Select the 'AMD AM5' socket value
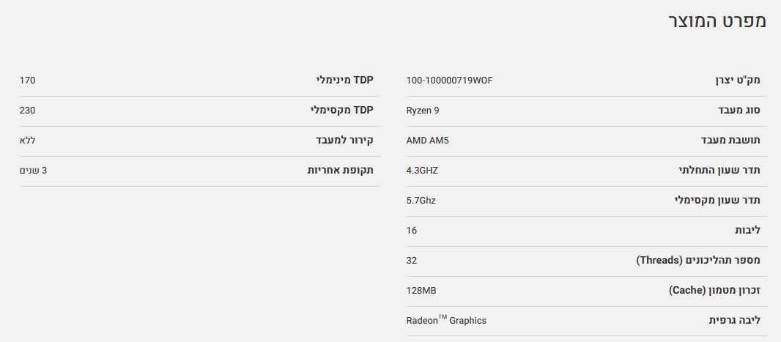Screen dimensions: 781x342 tap(427, 140)
